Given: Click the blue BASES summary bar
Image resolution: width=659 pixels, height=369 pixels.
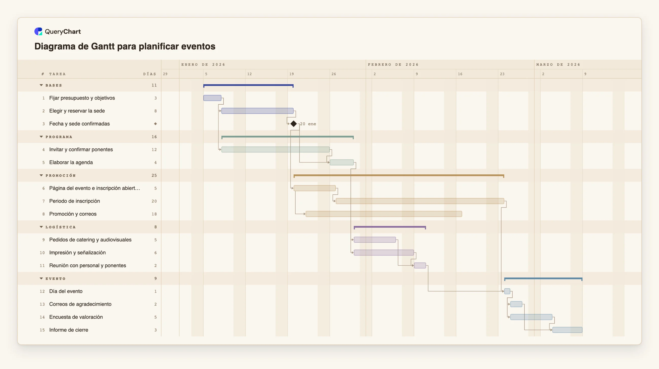Looking at the screenshot, I should click(x=248, y=85).
